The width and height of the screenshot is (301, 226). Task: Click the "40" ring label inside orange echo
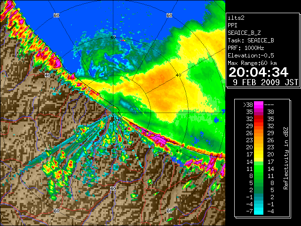click(178, 75)
